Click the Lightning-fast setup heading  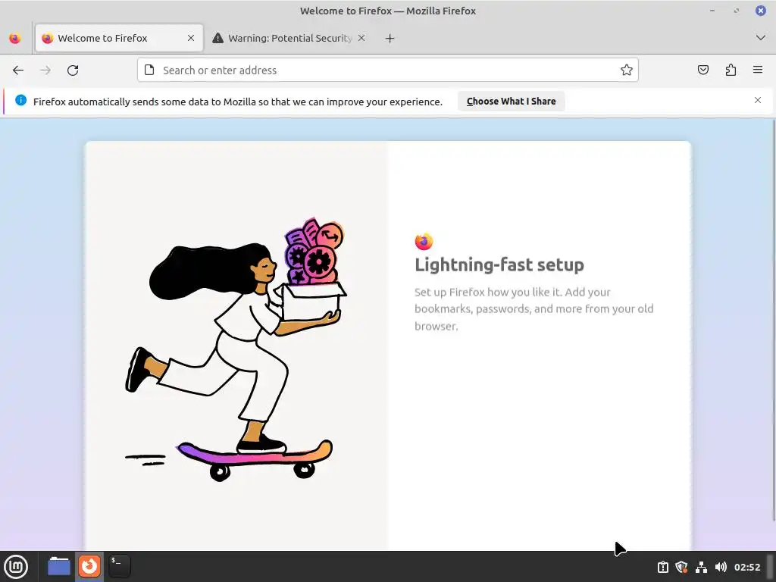(x=499, y=264)
